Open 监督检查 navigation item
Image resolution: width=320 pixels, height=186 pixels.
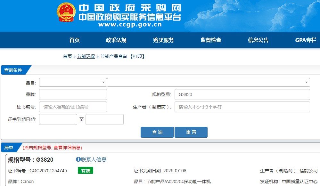tap(211, 40)
